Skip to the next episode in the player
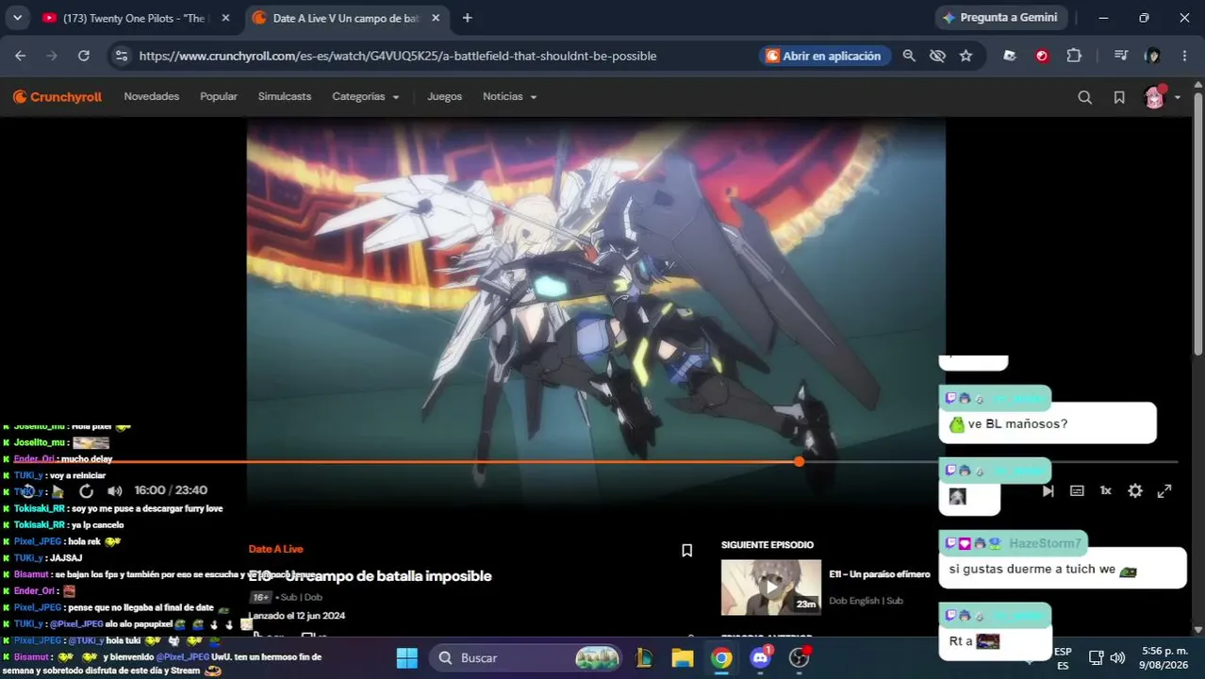This screenshot has width=1205, height=679. click(1048, 490)
